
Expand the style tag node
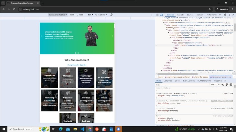coord(172,40)
